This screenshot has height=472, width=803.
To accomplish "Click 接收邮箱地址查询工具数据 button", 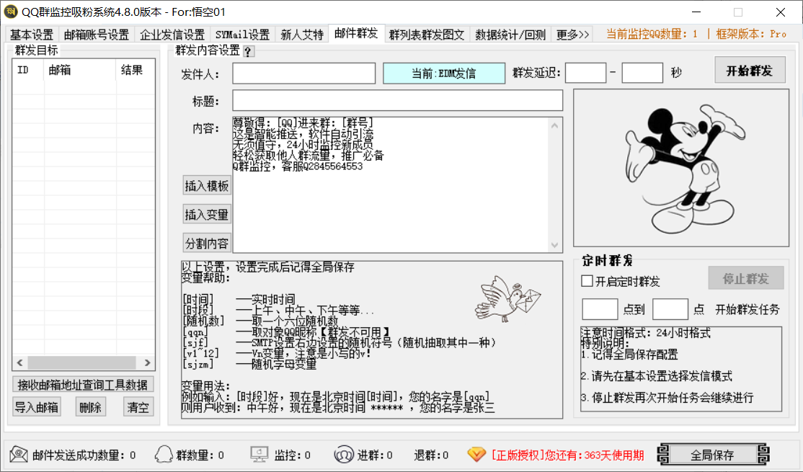I will (82, 385).
